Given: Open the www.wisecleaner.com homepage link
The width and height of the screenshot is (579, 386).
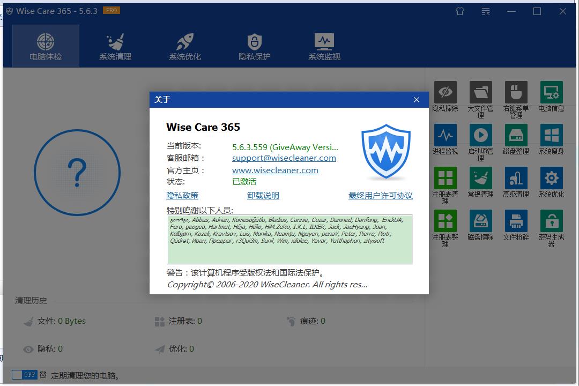Looking at the screenshot, I should [275, 170].
